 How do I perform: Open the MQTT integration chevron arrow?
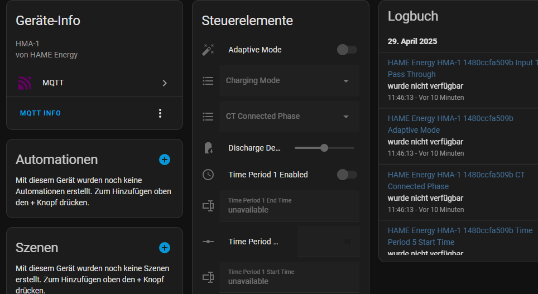(x=165, y=83)
